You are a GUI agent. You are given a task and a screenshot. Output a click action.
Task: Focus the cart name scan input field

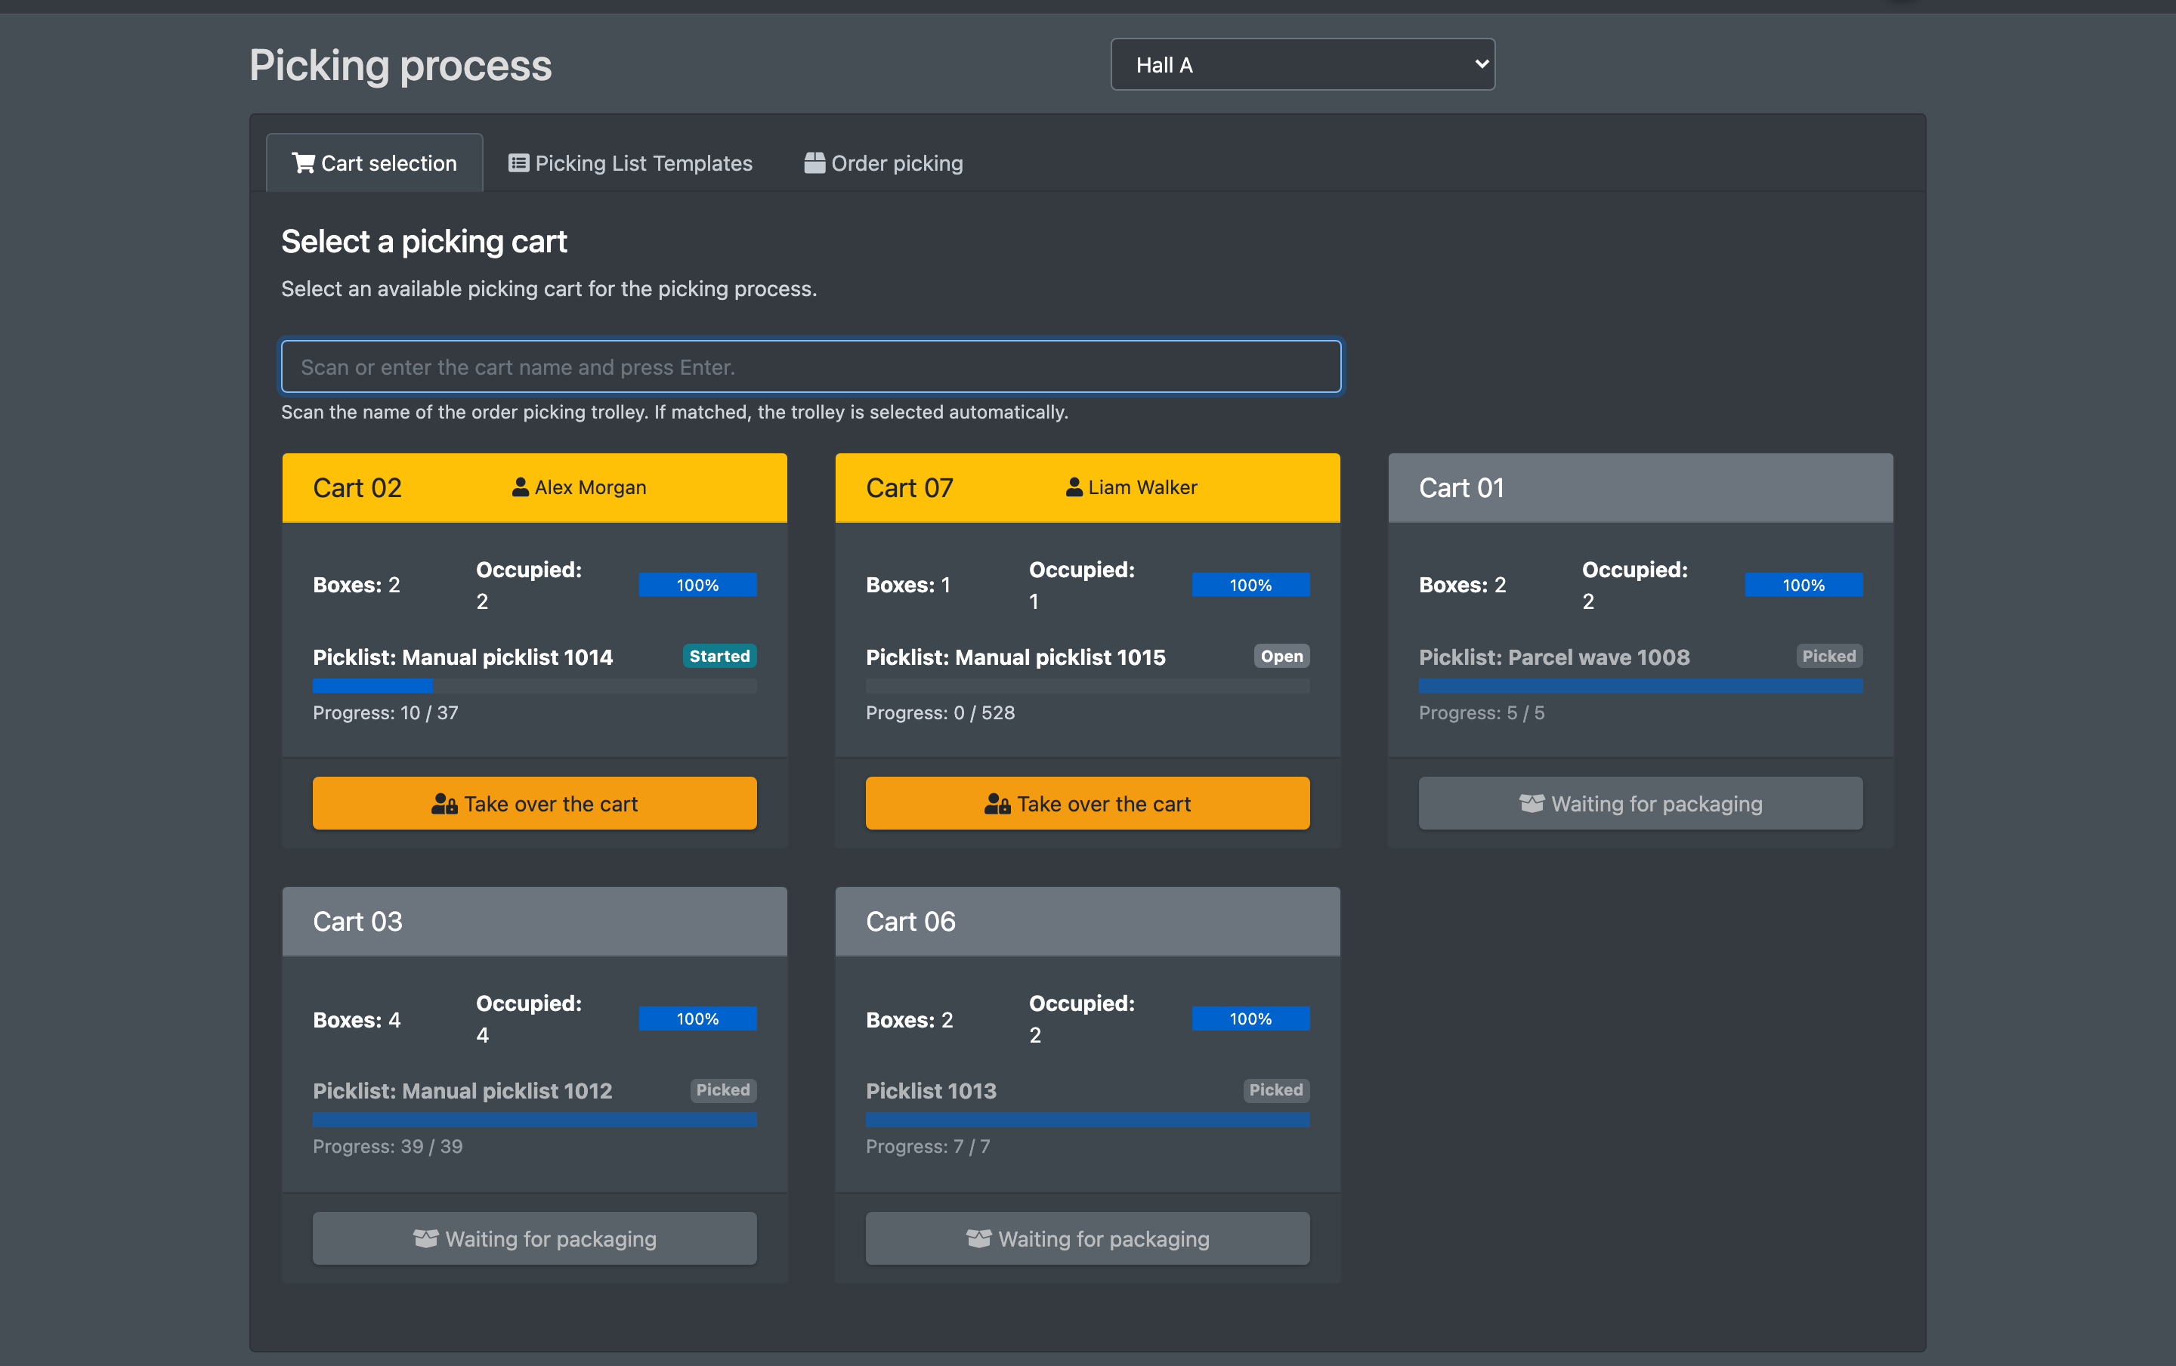pyautogui.click(x=811, y=366)
